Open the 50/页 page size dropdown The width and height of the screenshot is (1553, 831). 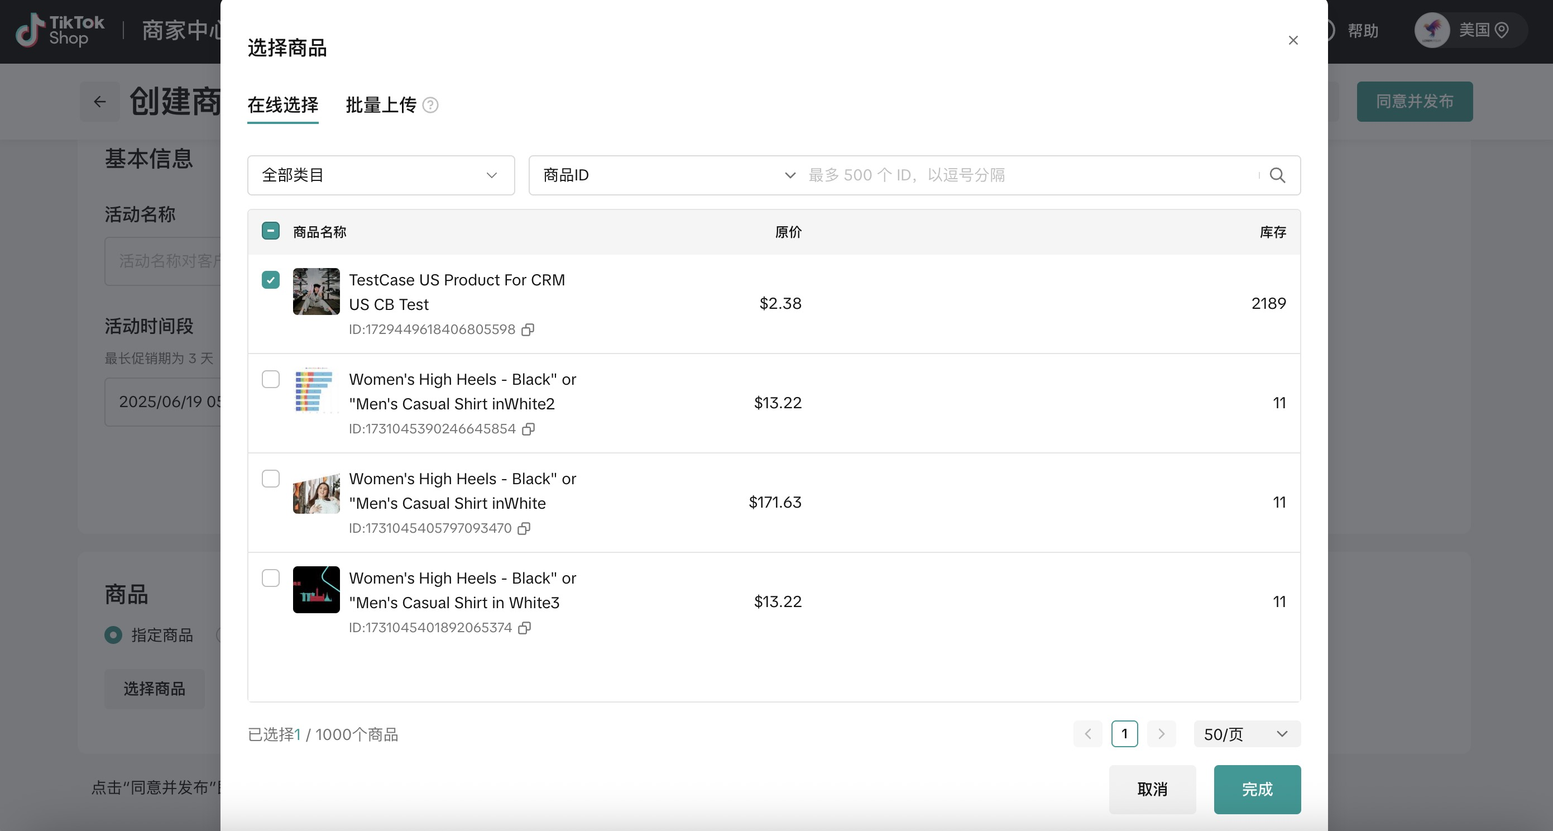tap(1246, 734)
